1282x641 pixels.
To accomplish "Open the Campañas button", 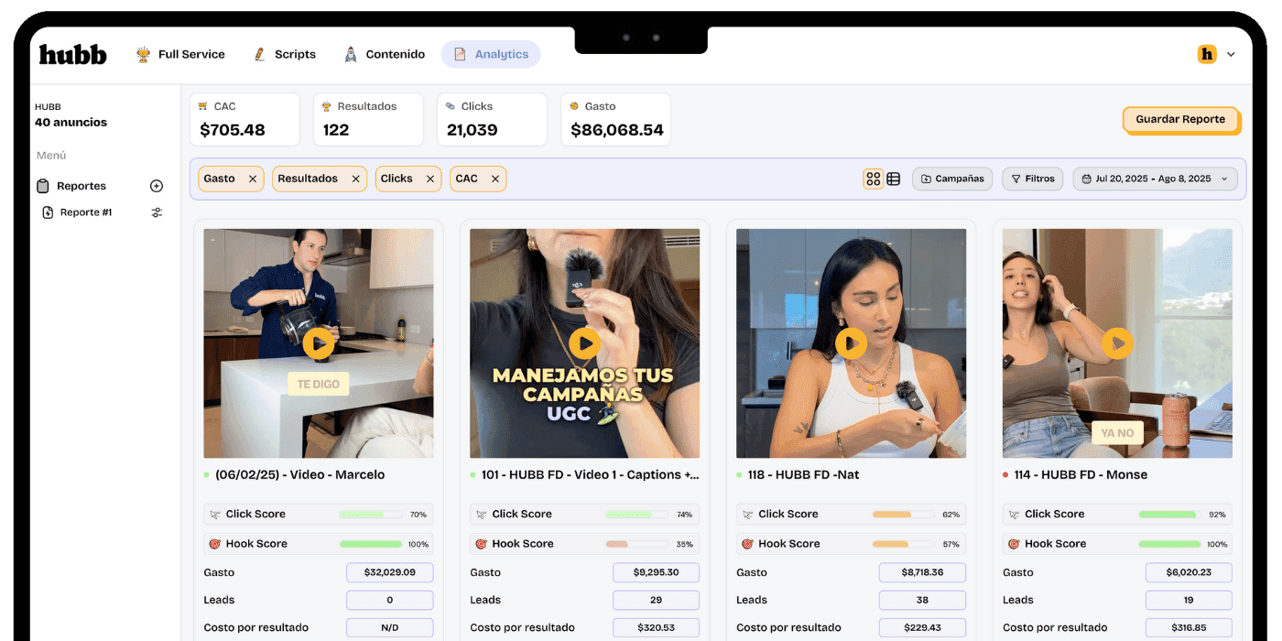I will point(952,179).
